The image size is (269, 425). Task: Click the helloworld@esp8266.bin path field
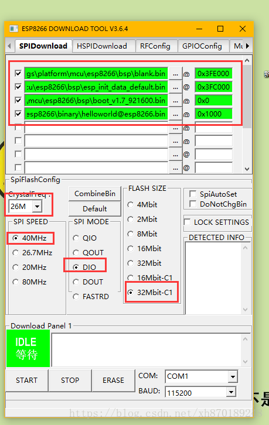pos(96,114)
